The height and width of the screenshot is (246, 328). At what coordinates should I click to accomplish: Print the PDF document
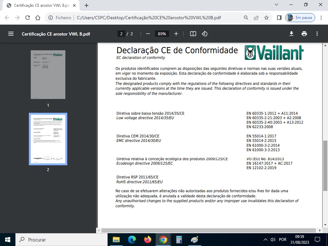[x=304, y=34]
